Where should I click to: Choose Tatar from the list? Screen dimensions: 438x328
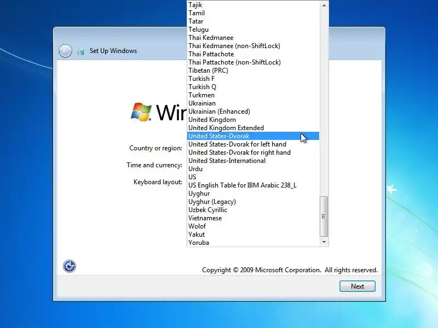(253, 21)
